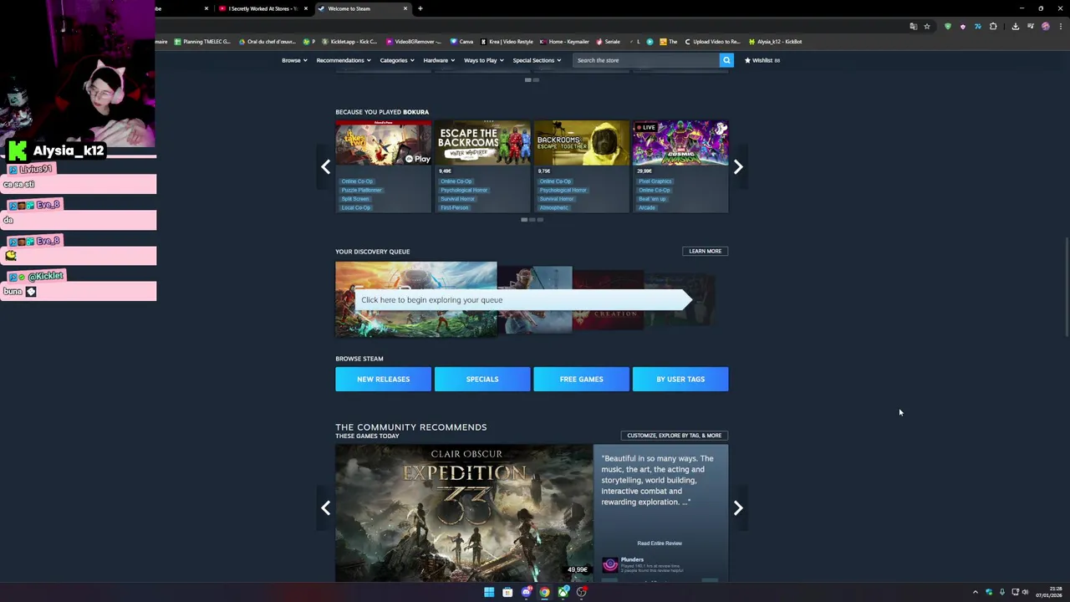Open Chrome icon in taskbar
Screen dimensions: 1070x602
coord(544,592)
